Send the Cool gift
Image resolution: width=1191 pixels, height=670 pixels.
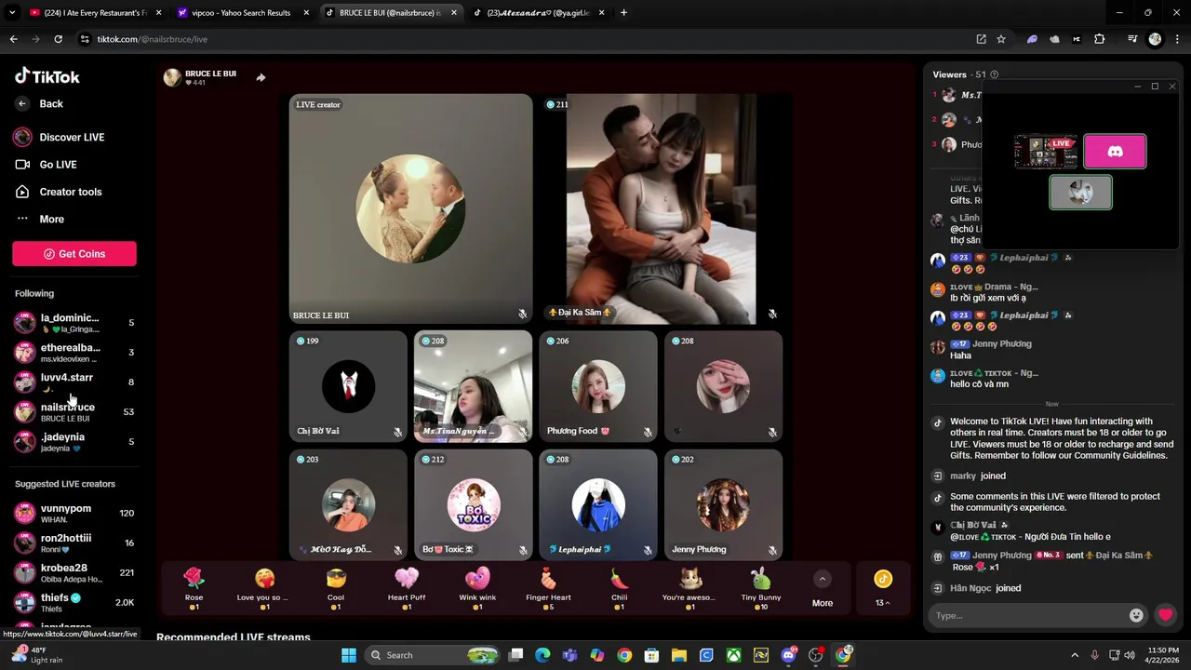(x=336, y=588)
